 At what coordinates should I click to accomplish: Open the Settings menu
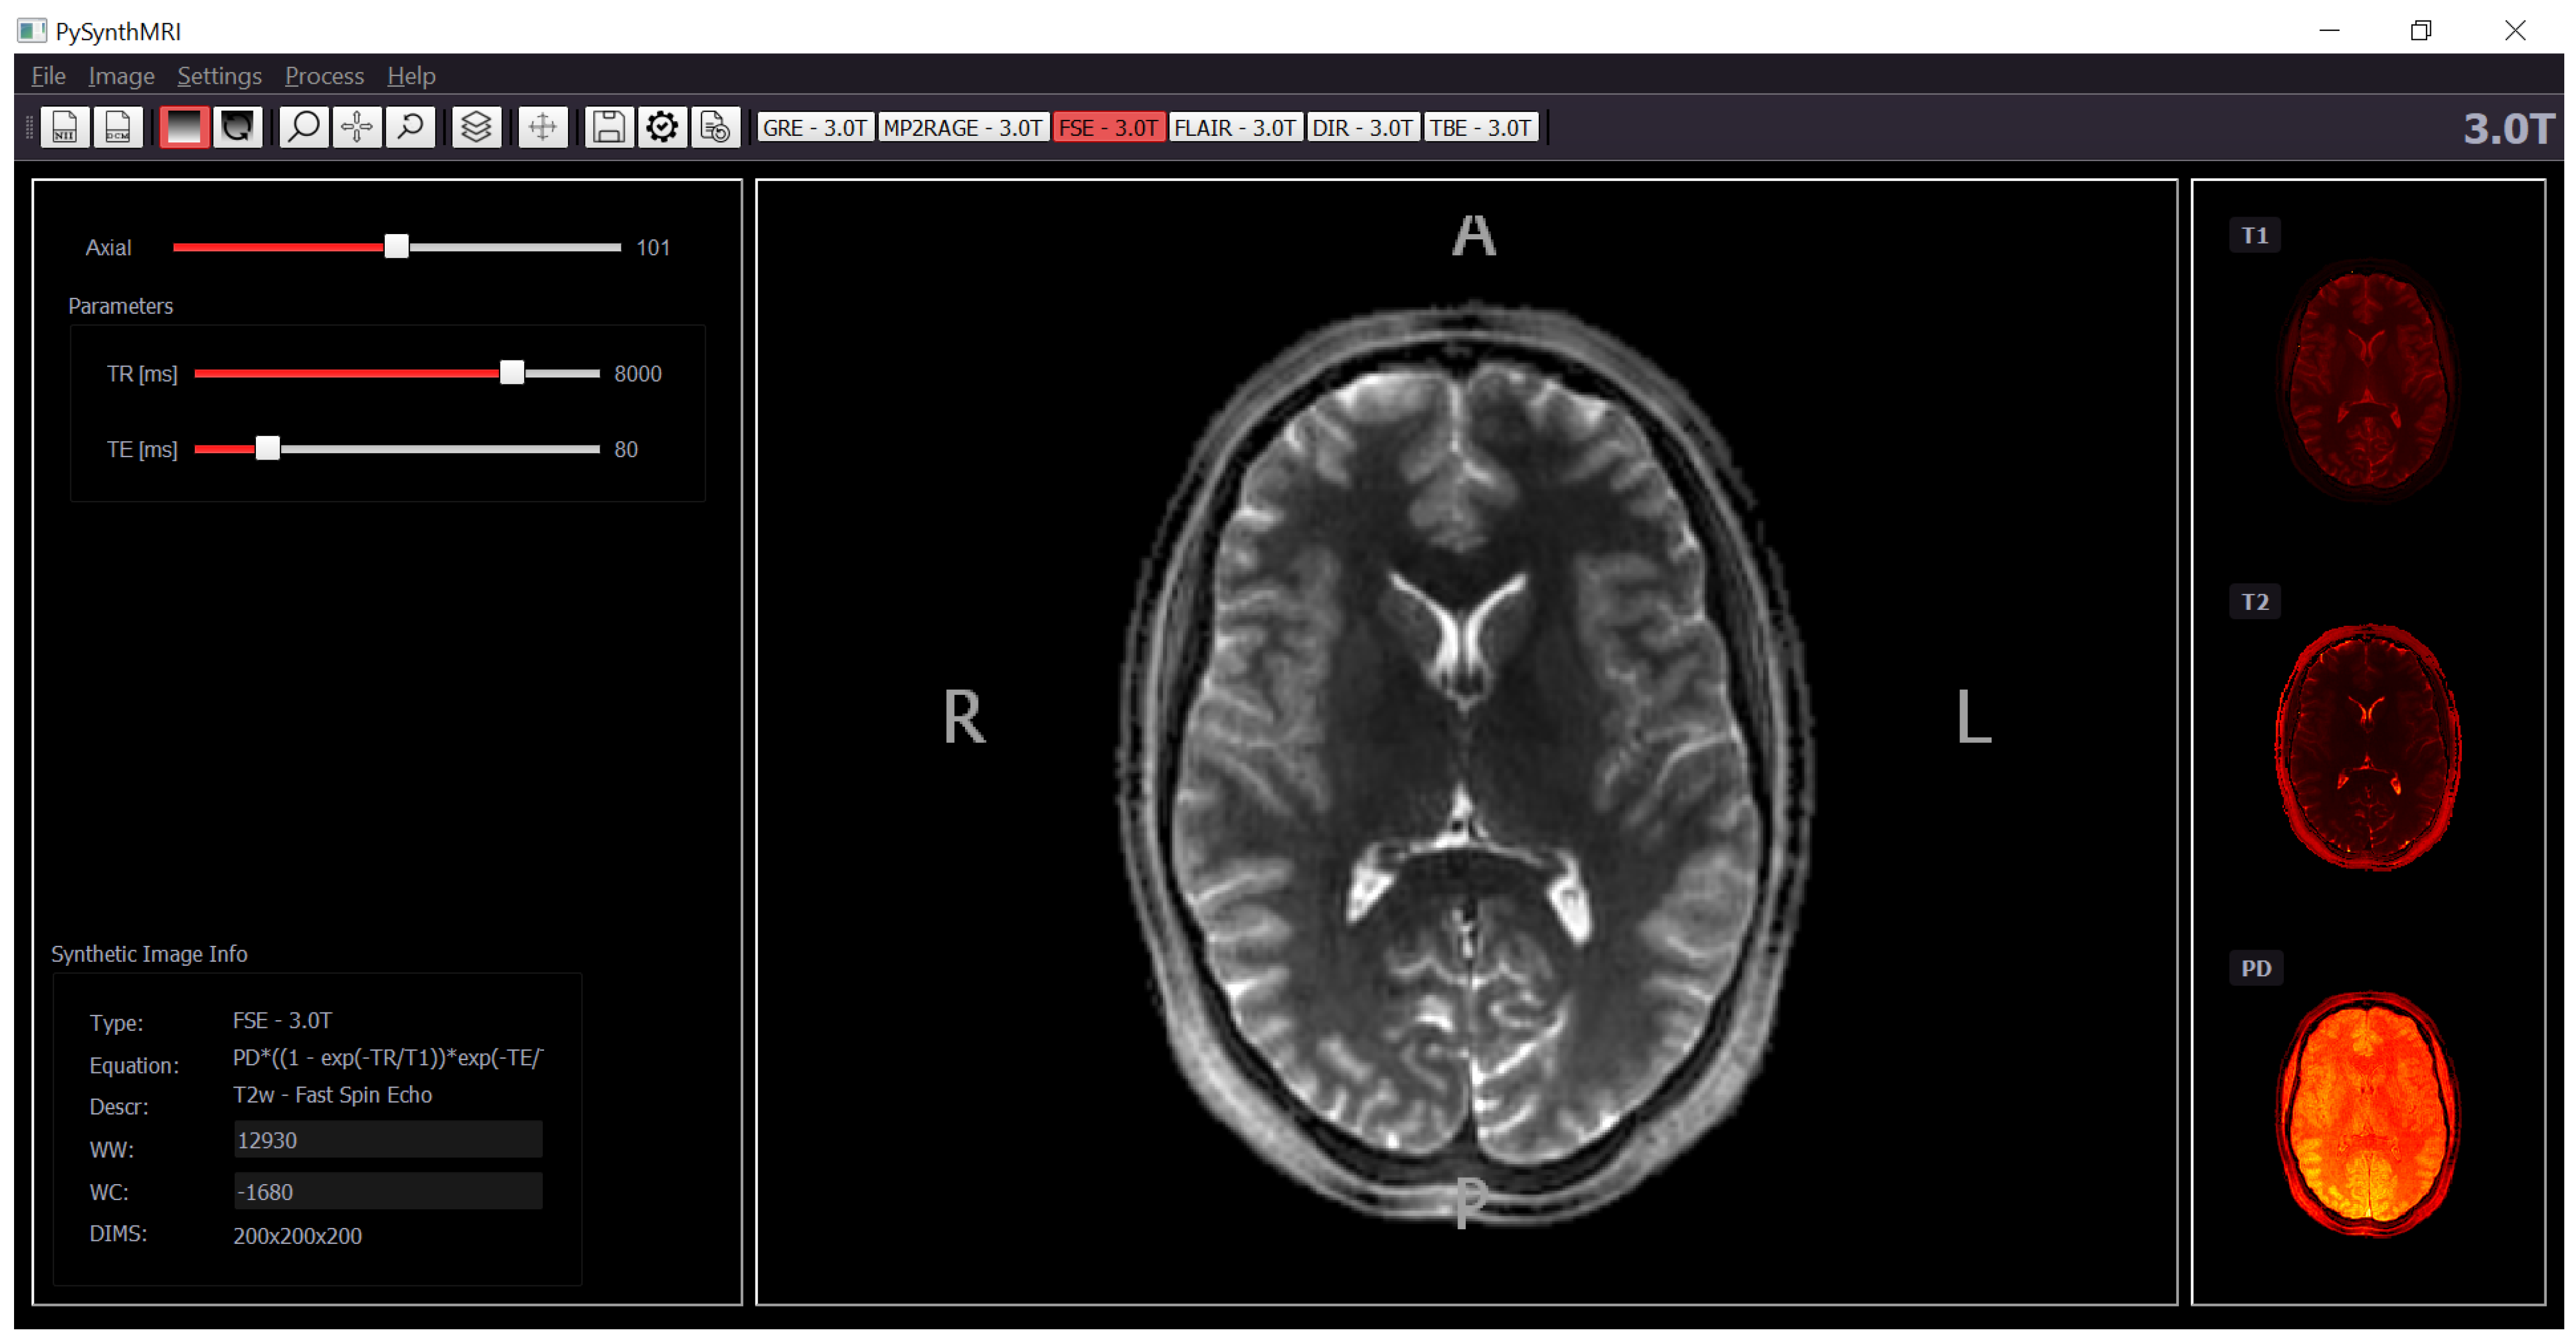tap(219, 76)
